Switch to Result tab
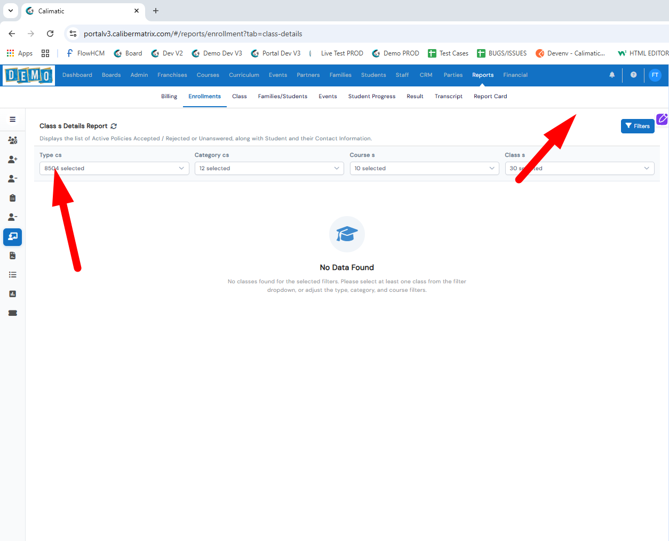This screenshot has height=541, width=669. pos(415,97)
